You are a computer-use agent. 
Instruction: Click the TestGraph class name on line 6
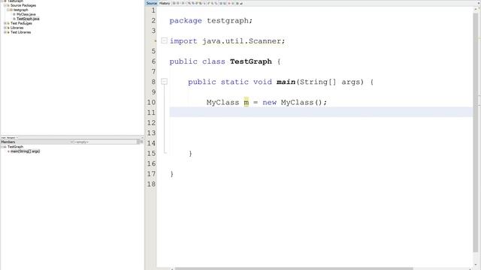(x=250, y=61)
